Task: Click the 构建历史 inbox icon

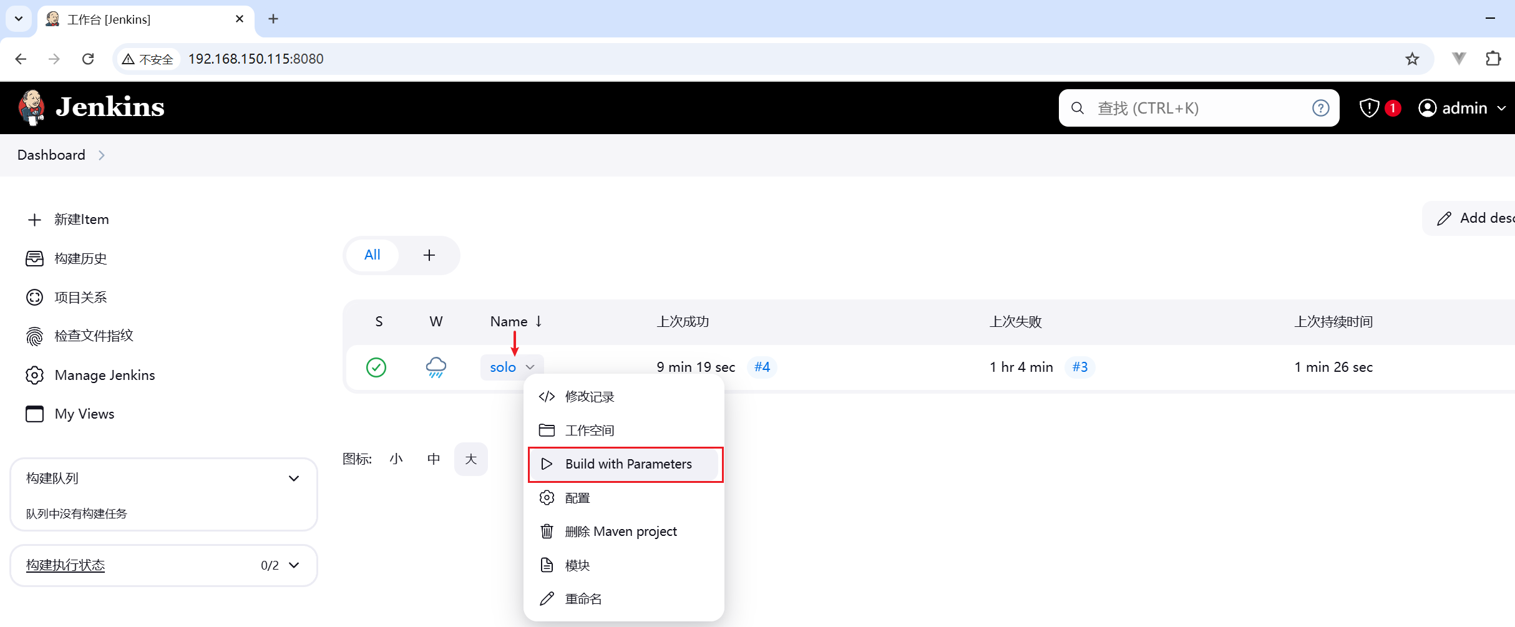Action: click(35, 258)
